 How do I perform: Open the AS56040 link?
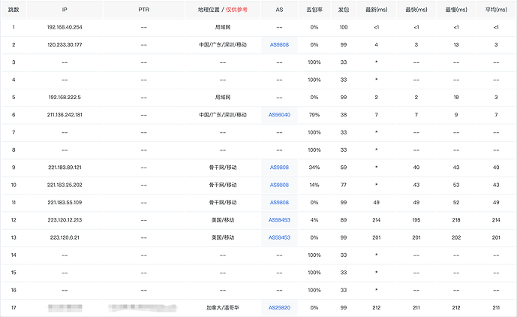click(x=279, y=115)
